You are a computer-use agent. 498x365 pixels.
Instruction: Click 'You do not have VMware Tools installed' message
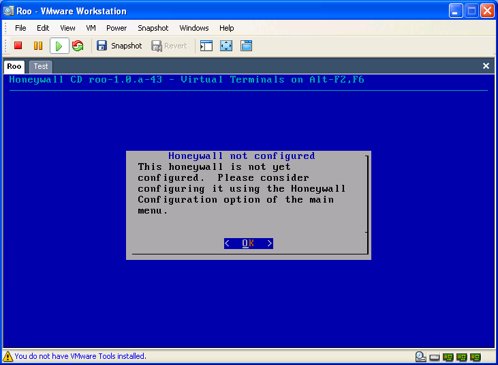(80, 356)
